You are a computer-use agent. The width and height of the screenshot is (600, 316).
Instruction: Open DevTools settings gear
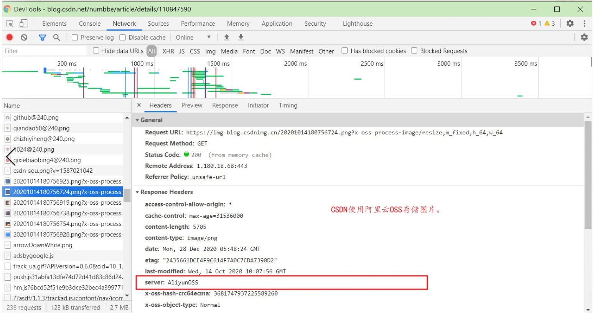tap(570, 23)
